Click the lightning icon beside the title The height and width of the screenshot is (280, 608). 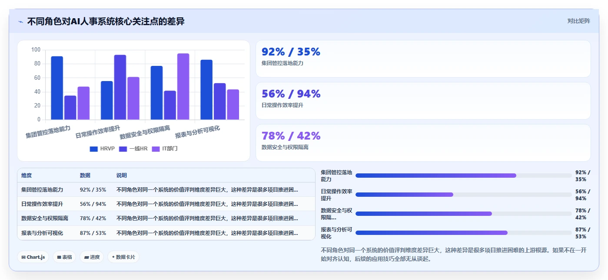pyautogui.click(x=20, y=22)
